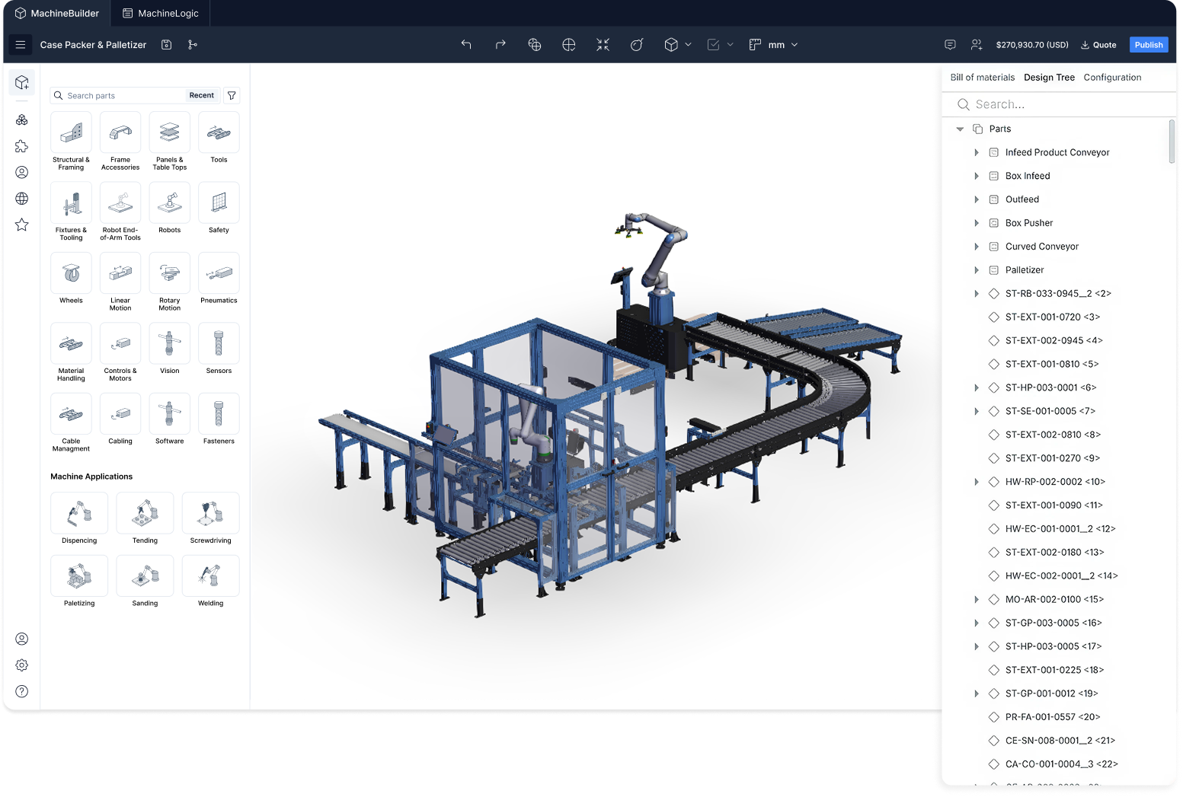Click the save icon beside project name

(x=167, y=45)
